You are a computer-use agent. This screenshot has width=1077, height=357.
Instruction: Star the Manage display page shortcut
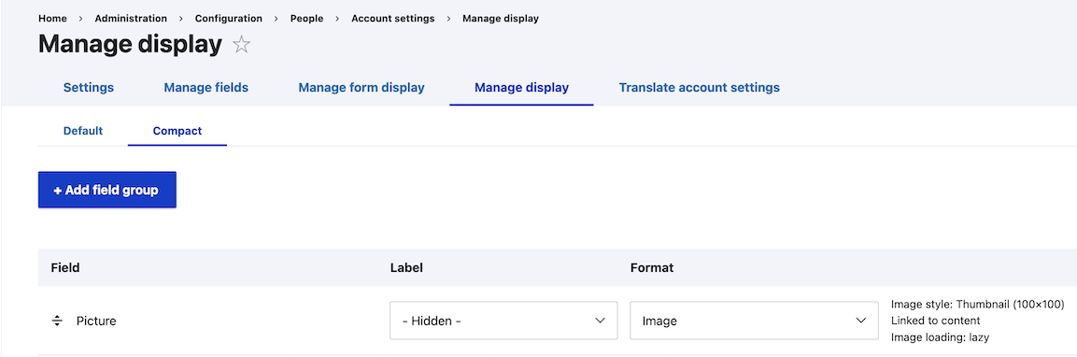point(242,46)
